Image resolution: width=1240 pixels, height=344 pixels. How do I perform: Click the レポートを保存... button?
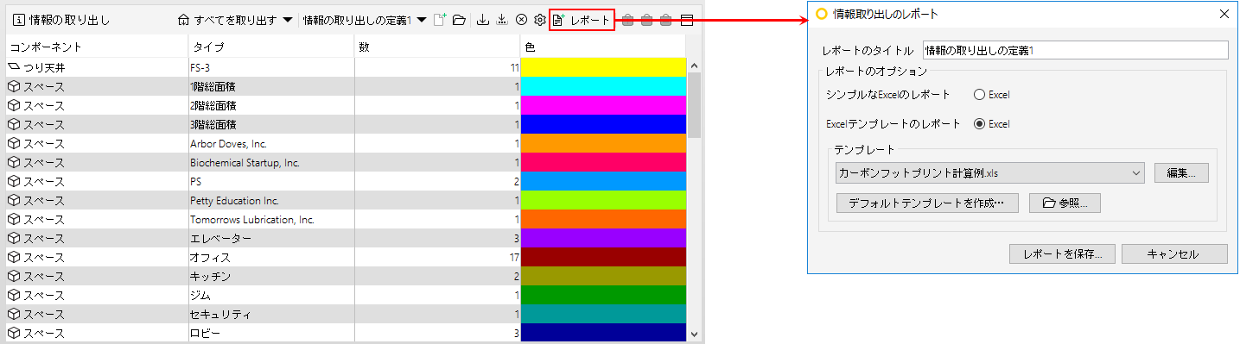click(1062, 253)
